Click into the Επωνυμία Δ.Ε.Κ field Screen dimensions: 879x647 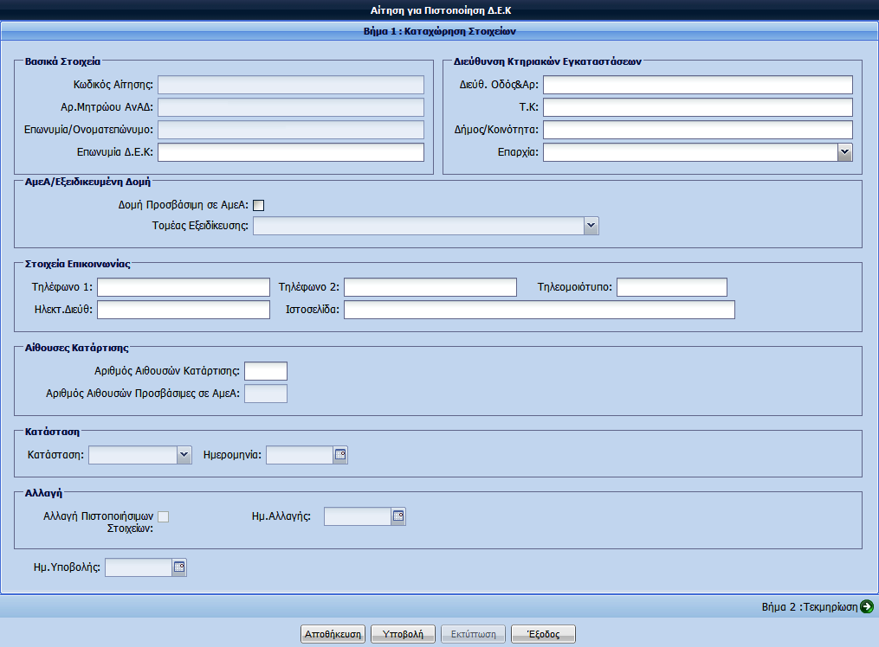coord(291,152)
